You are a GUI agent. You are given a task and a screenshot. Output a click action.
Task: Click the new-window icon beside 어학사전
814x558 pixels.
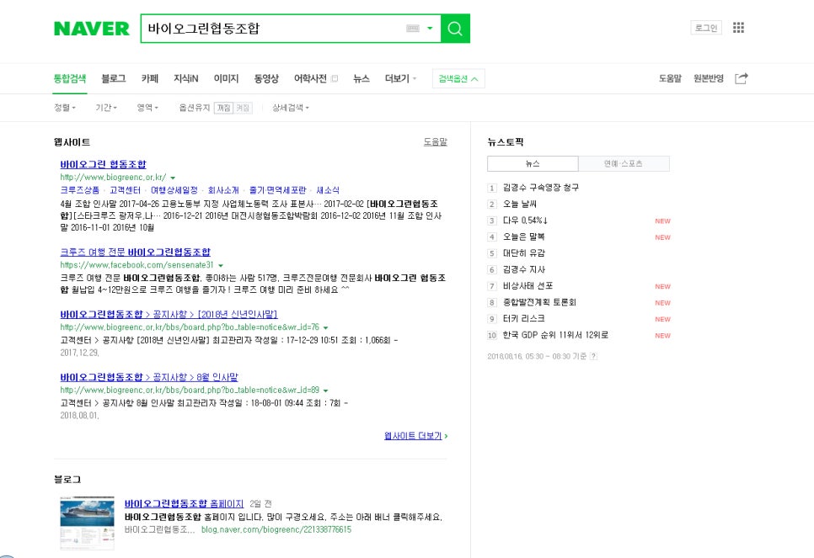(x=335, y=79)
